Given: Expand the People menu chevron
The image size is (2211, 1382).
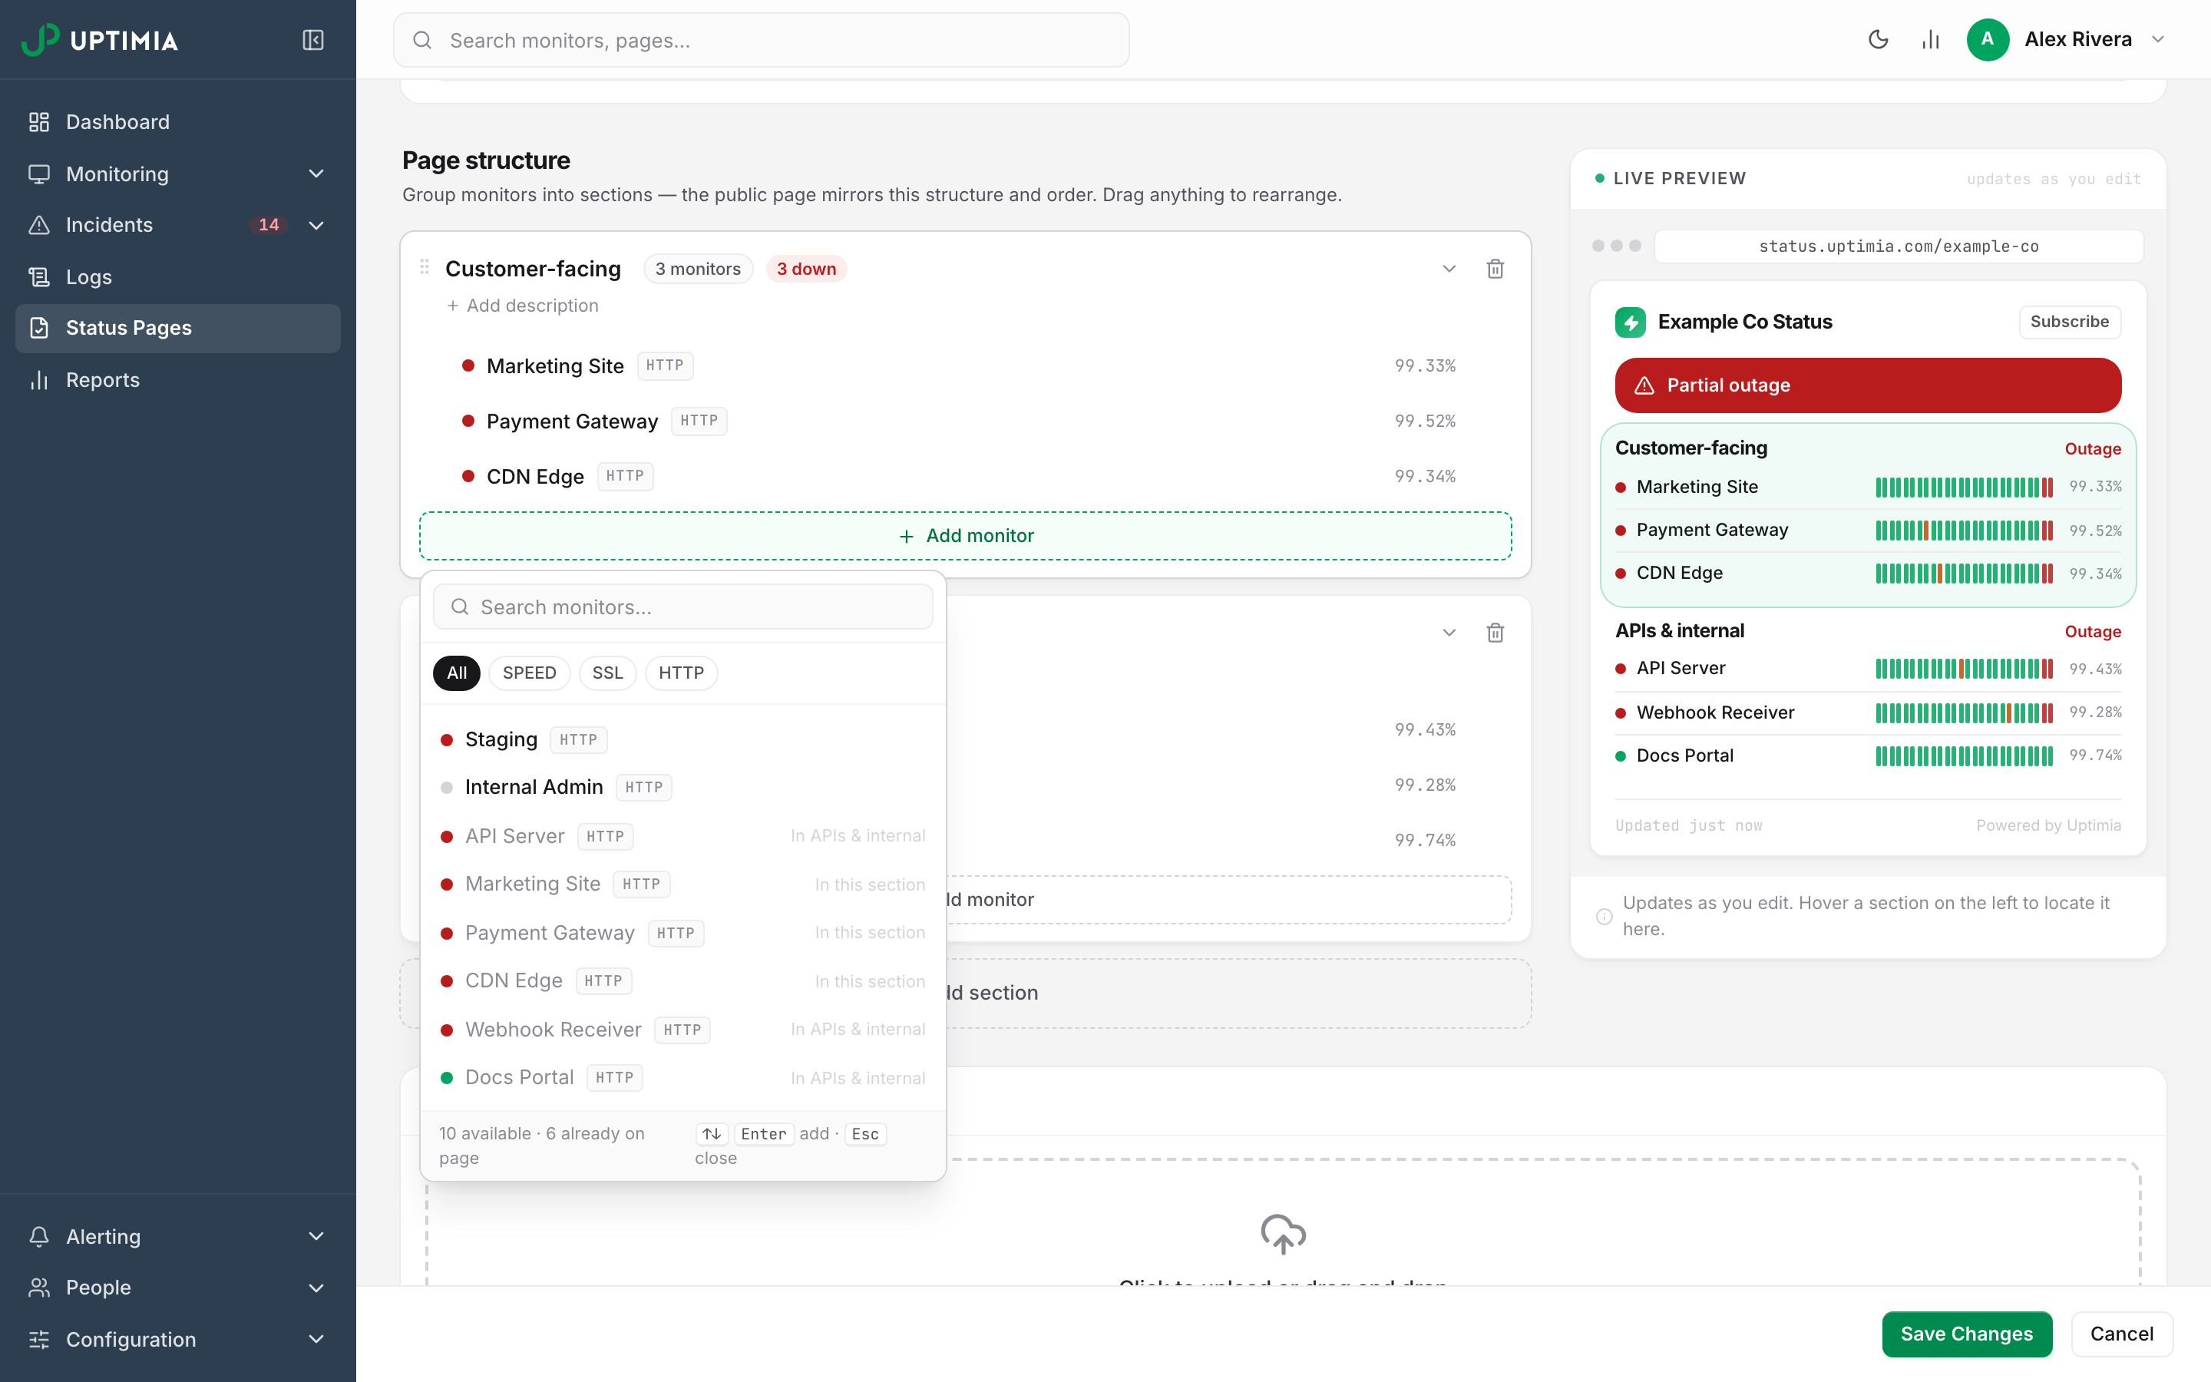Looking at the screenshot, I should pyautogui.click(x=316, y=1288).
